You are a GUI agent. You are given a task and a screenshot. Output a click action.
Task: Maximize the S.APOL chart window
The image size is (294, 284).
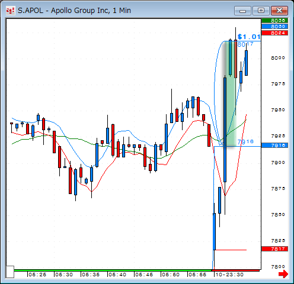(x=261, y=11)
